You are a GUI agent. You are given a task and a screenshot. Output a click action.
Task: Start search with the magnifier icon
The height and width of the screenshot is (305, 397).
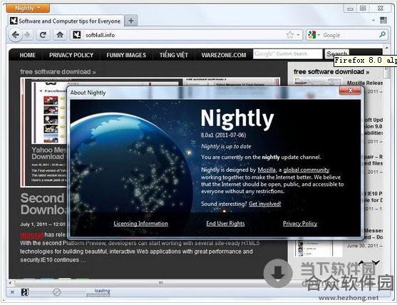point(382,35)
